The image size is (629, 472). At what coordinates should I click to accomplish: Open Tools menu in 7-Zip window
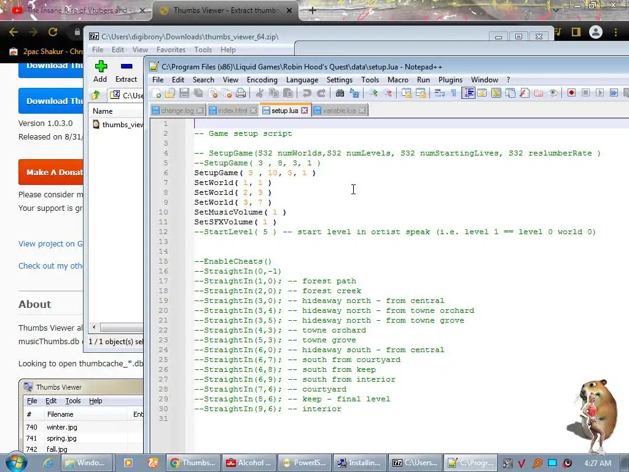click(x=203, y=50)
